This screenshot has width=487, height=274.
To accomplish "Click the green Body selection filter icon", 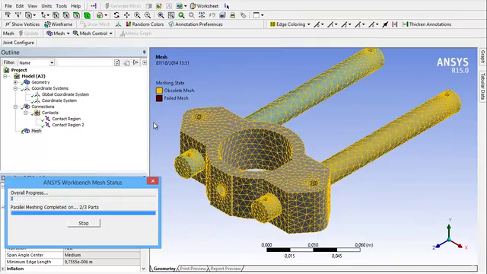I will [87, 15].
